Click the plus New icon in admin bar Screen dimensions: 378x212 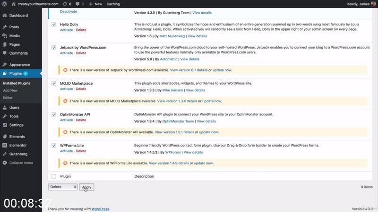tap(91, 4)
